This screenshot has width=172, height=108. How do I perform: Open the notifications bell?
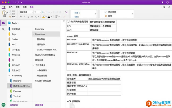pyautogui.click(x=162, y=2)
